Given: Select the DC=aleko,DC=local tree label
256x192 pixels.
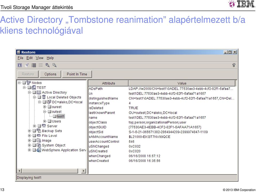Looking at the screenshot, I should (67, 102).
